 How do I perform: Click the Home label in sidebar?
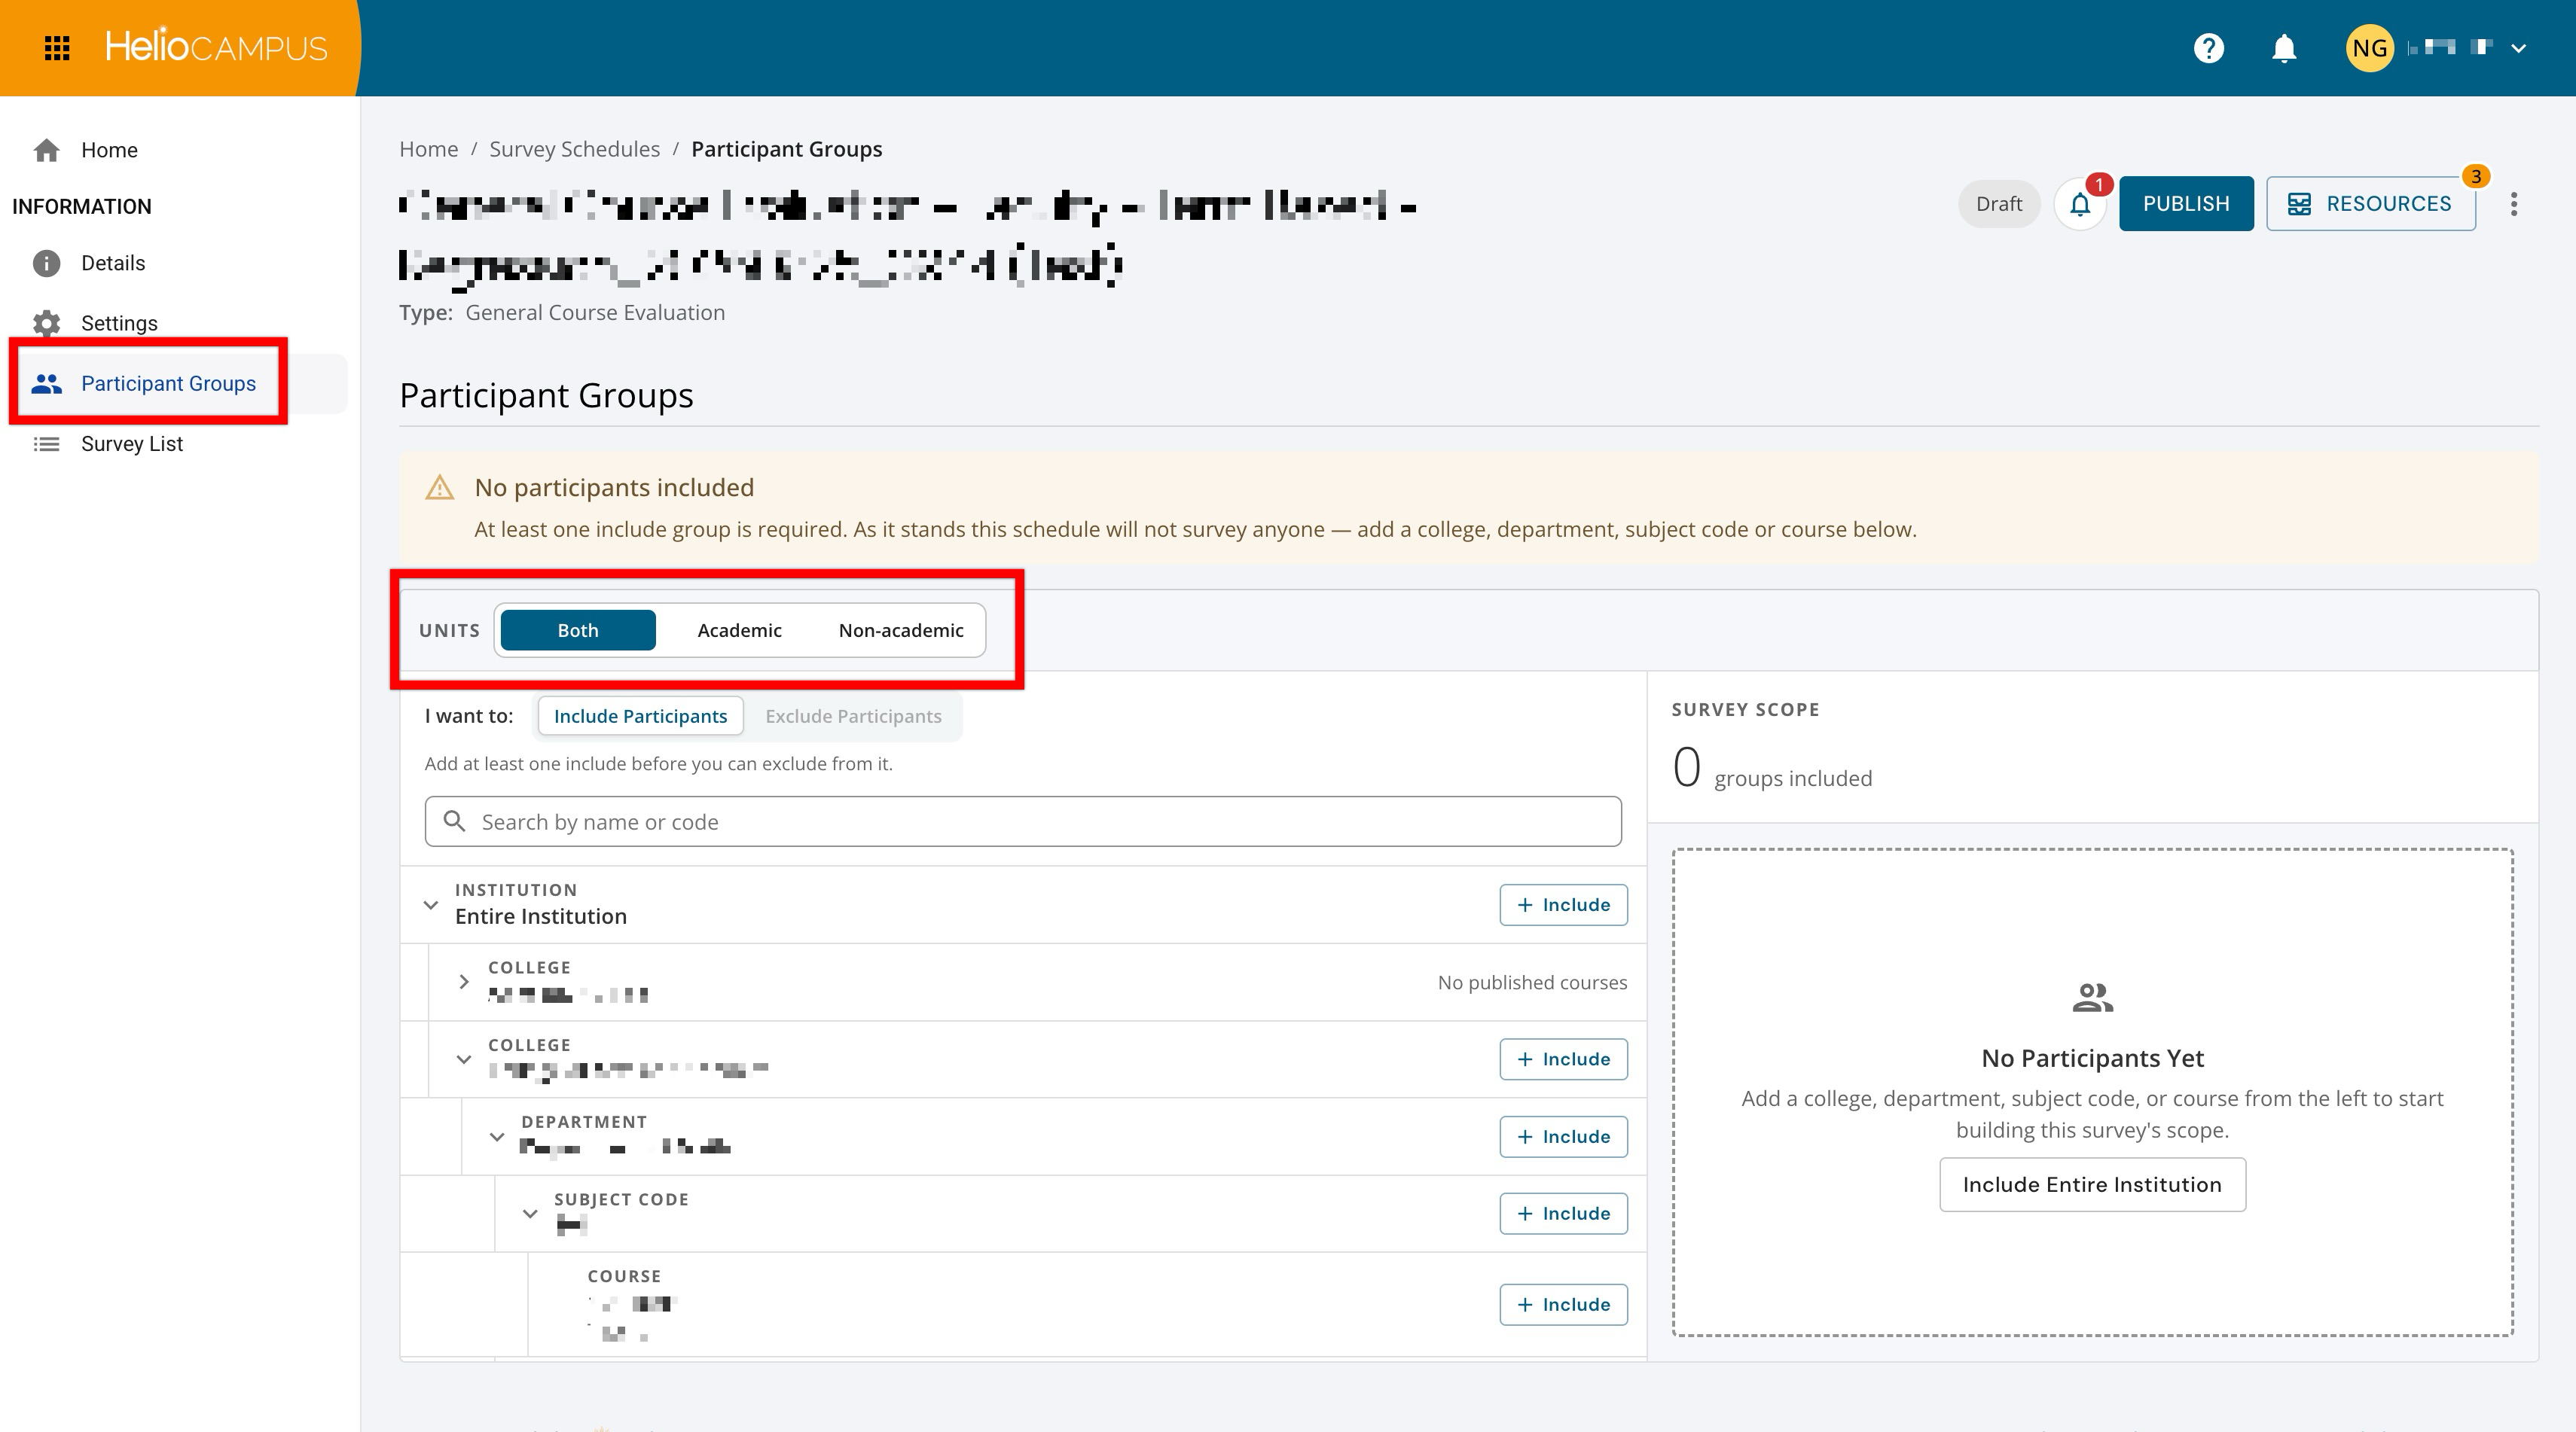pyautogui.click(x=109, y=150)
